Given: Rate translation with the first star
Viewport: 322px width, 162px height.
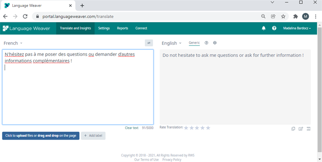Looking at the screenshot, I should pos(186,128).
